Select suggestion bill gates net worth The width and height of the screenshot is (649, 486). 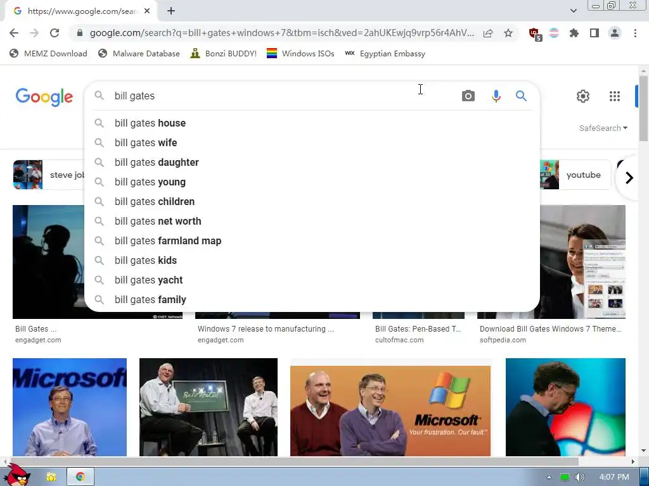[x=312, y=221]
